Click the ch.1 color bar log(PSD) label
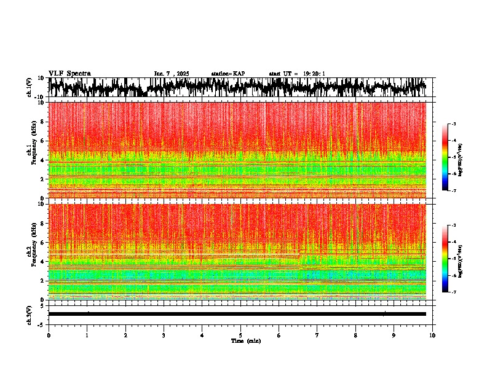This screenshot has height=376, width=487. 460,160
